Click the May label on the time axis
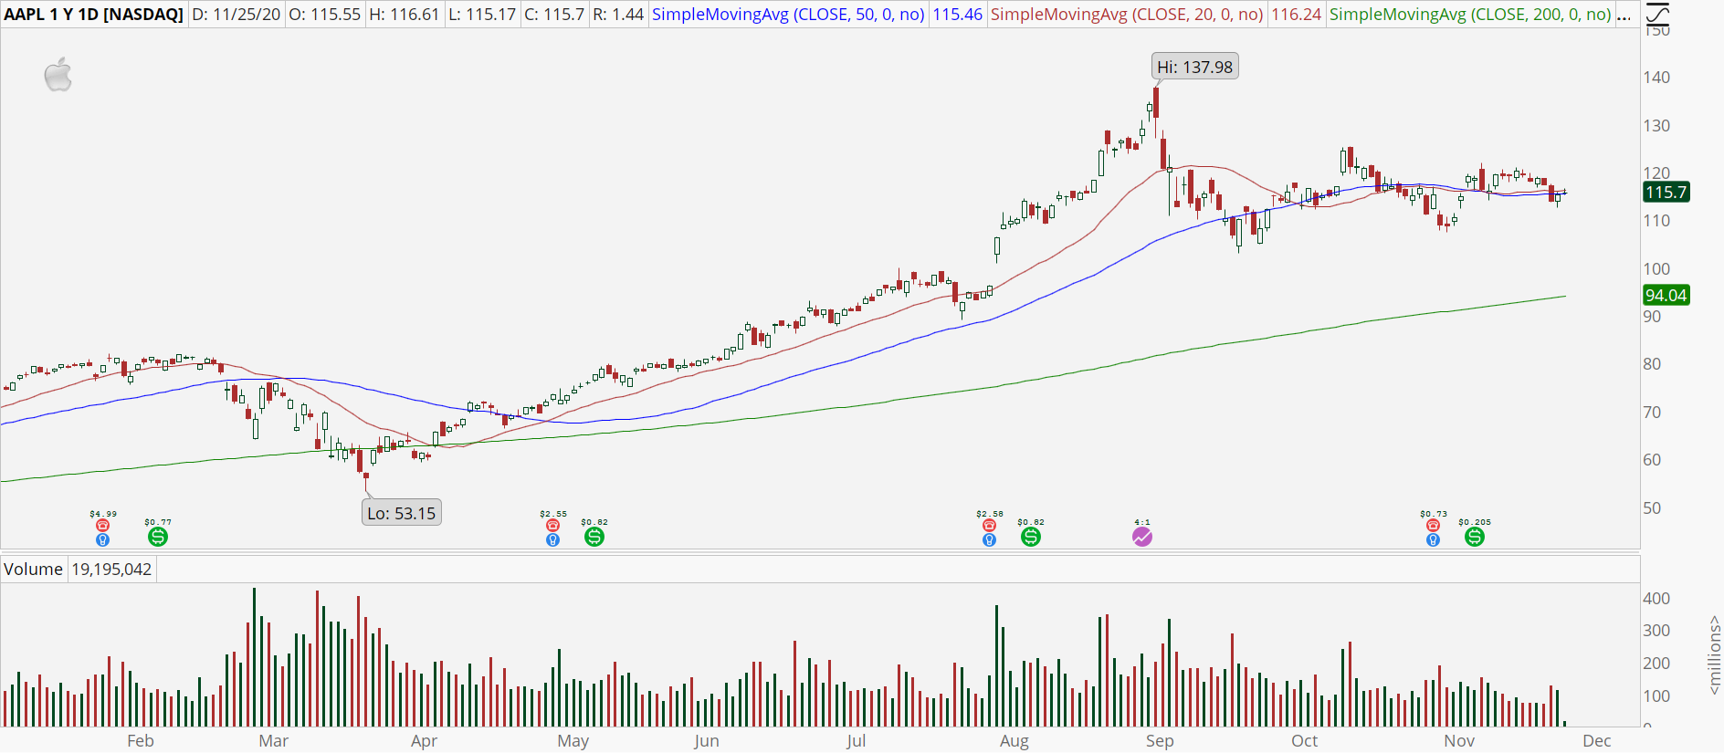This screenshot has height=753, width=1724. point(573,741)
